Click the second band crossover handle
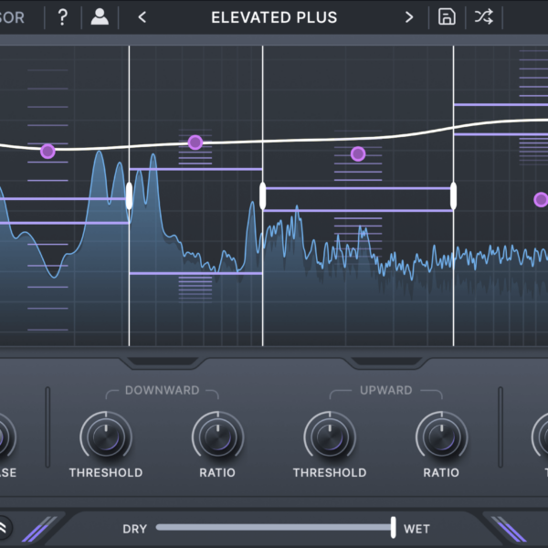548x548 pixels. point(263,196)
